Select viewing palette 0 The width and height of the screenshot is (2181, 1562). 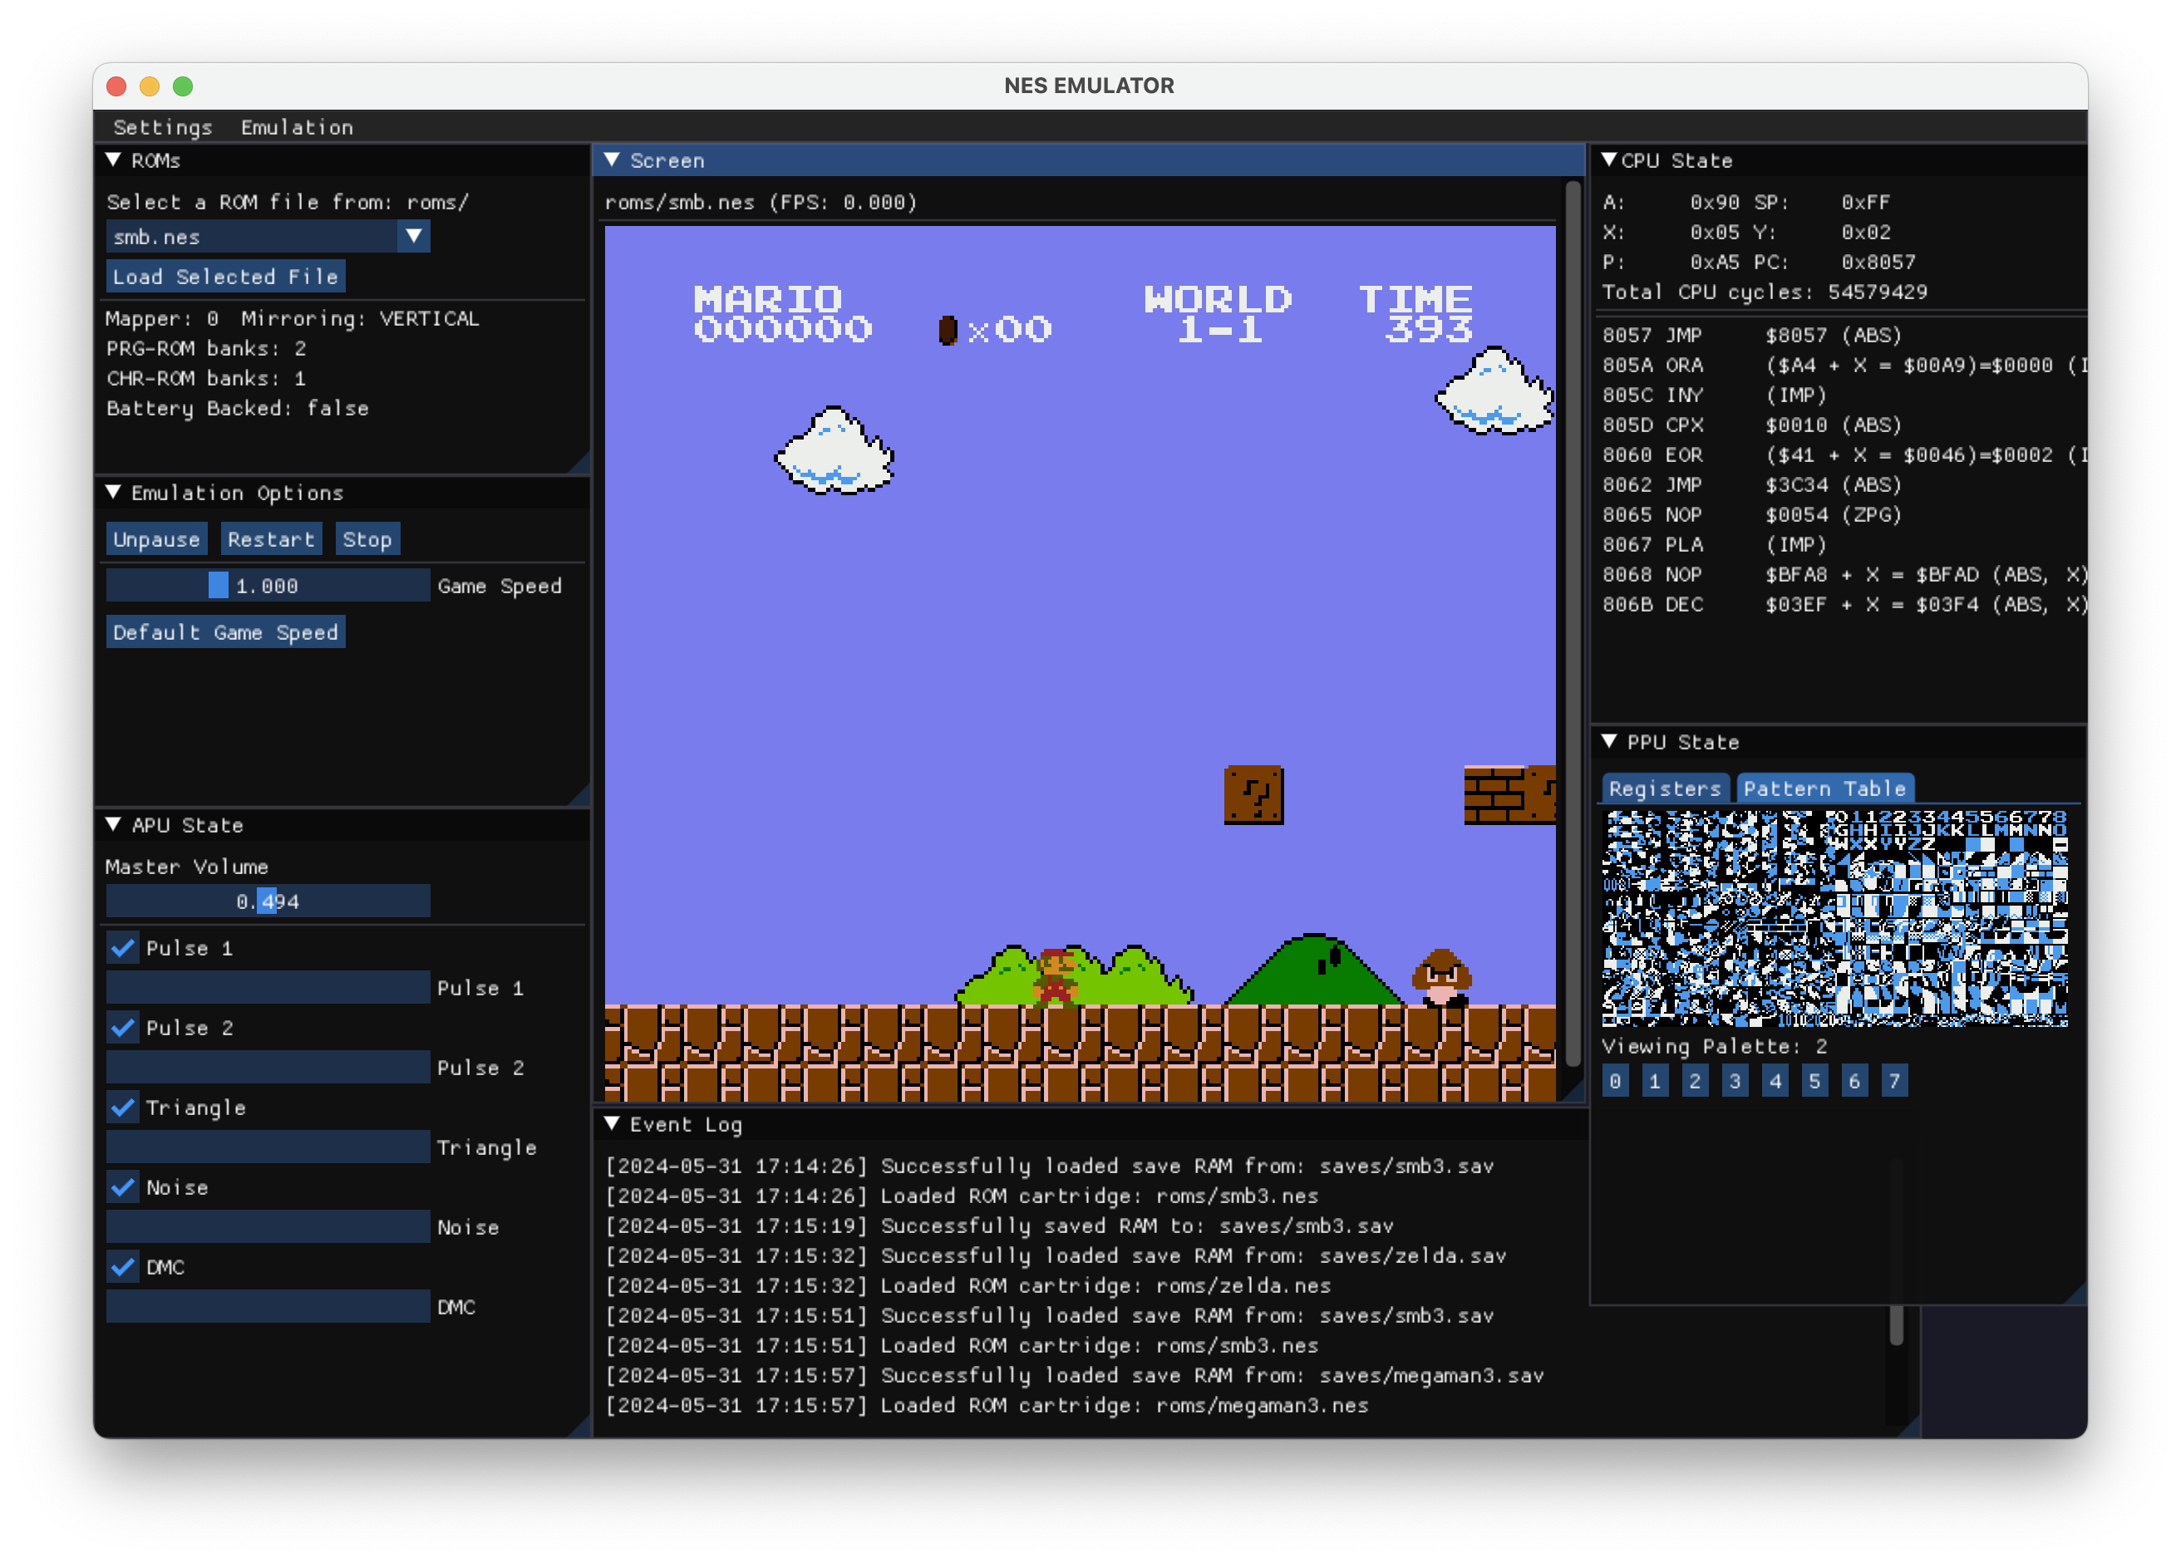pos(1616,1082)
